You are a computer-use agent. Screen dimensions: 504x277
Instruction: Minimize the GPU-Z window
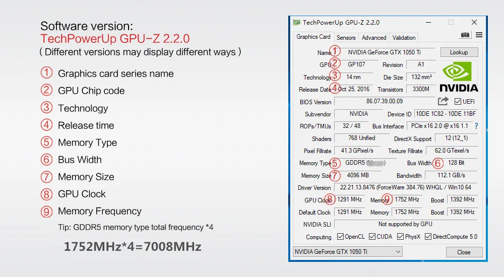(x=428, y=22)
